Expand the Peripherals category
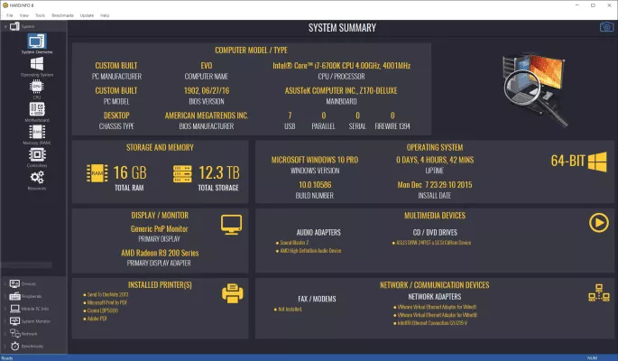This screenshot has height=361, width=618. pos(4,295)
